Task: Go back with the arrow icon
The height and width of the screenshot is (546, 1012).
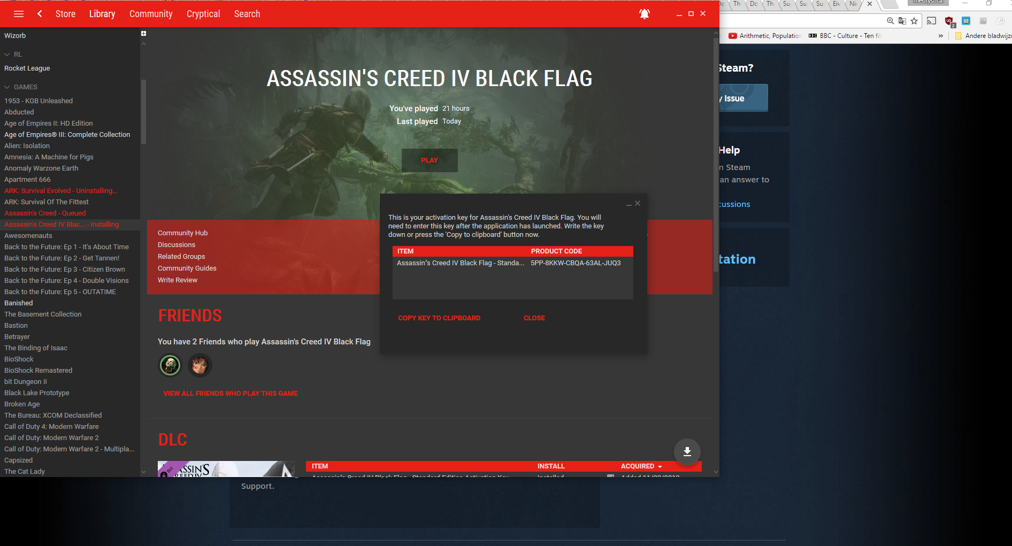Action: (x=40, y=14)
